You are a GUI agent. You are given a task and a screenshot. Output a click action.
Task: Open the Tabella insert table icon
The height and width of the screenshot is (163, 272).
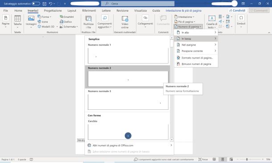pyautogui.click(x=17, y=18)
